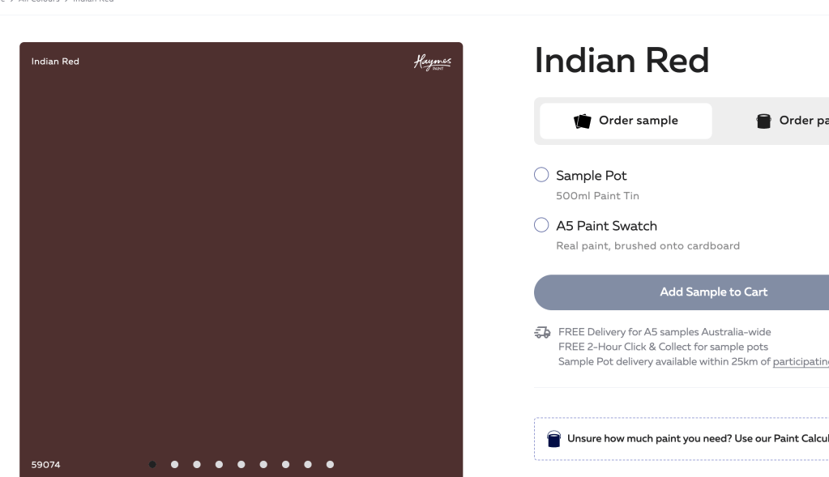Select the last carousel slide dot
Viewport: 829px width, 477px height.
[330, 465]
